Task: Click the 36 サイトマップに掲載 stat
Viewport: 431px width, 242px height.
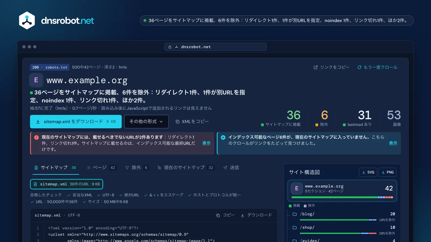Action: pos(281,118)
